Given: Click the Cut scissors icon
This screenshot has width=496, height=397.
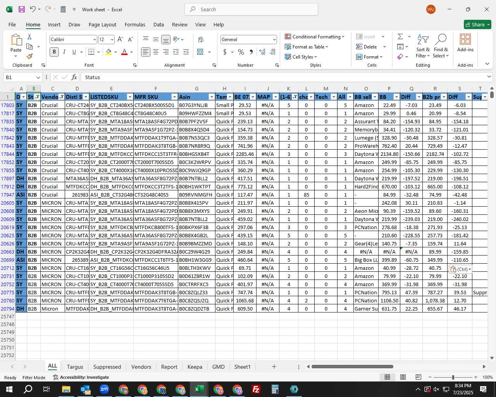Looking at the screenshot, I should pos(29,37).
